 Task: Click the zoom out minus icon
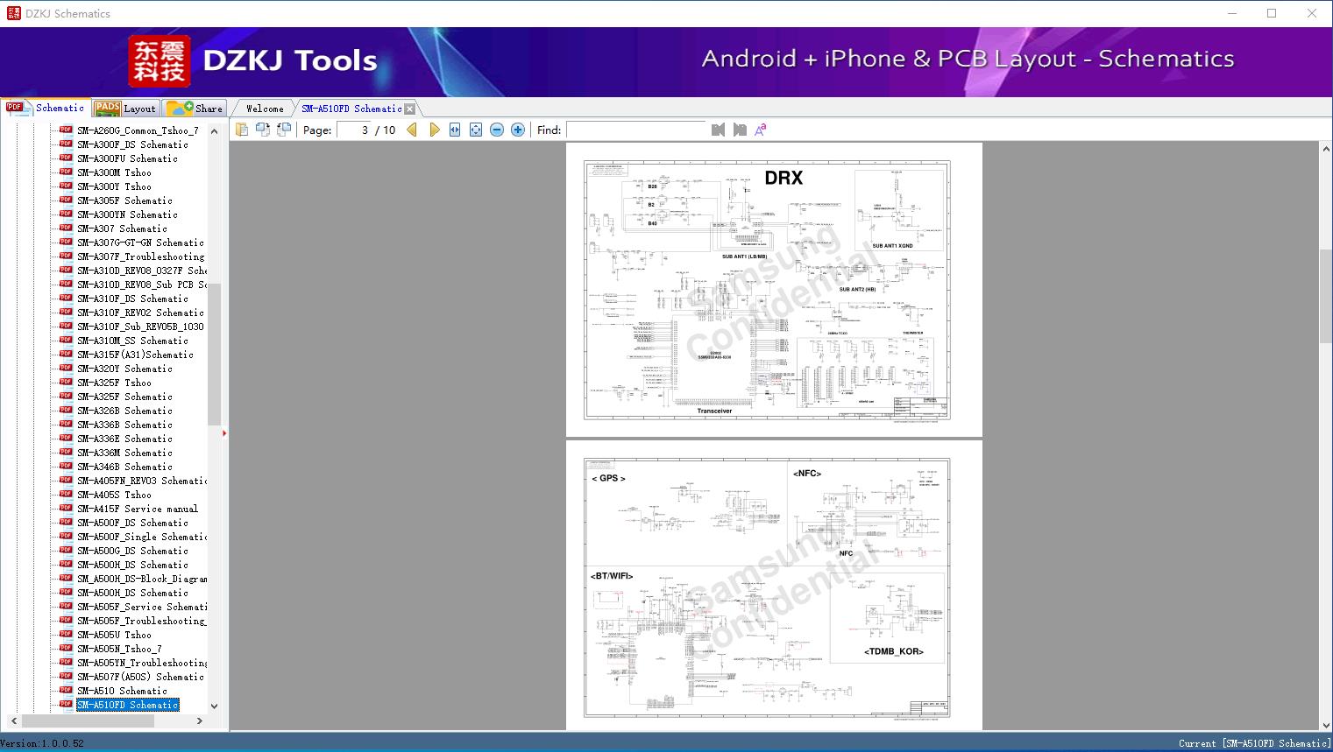coord(497,130)
